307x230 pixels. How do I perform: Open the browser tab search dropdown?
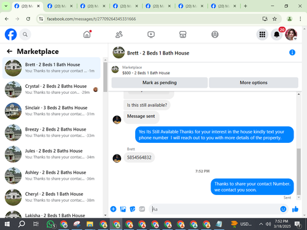[6, 6]
